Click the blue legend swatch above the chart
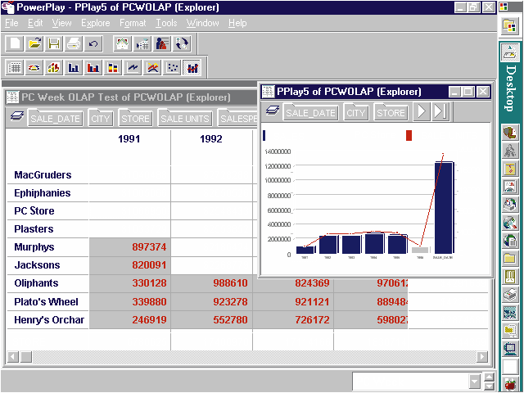The height and width of the screenshot is (393, 524). point(264,135)
